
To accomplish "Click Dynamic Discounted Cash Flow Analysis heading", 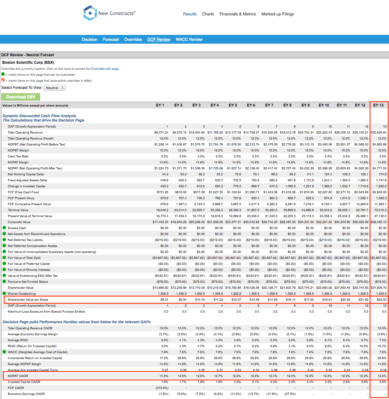I will coord(39,116).
